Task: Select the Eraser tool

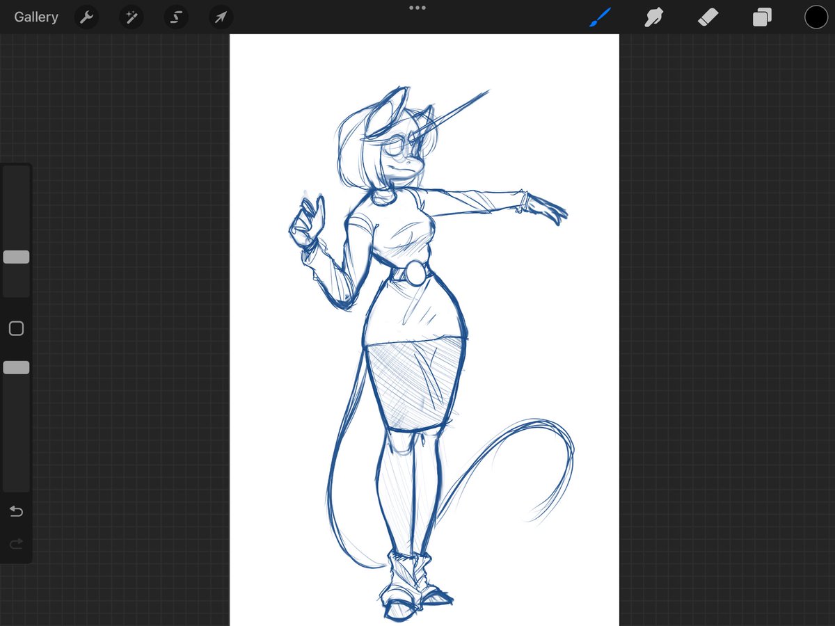Action: pos(708,17)
